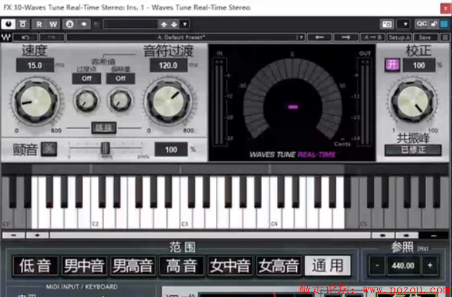Image resolution: width=452 pixels, height=297 pixels.
Task: Click the copy A to B arrow icon
Action: click(84, 24)
